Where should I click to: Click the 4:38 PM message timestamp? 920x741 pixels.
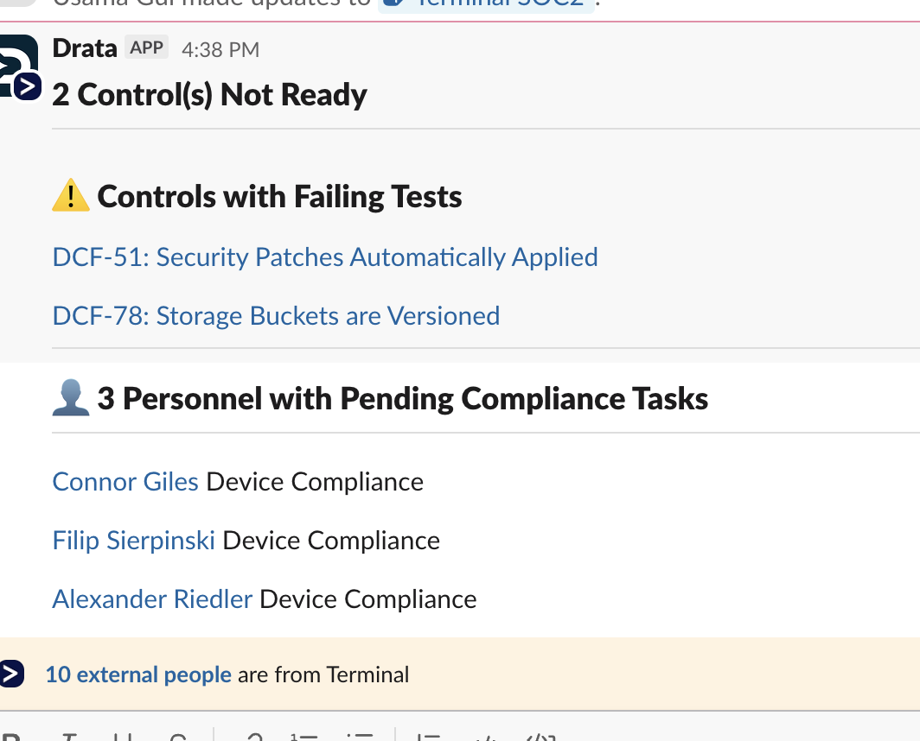coord(220,50)
